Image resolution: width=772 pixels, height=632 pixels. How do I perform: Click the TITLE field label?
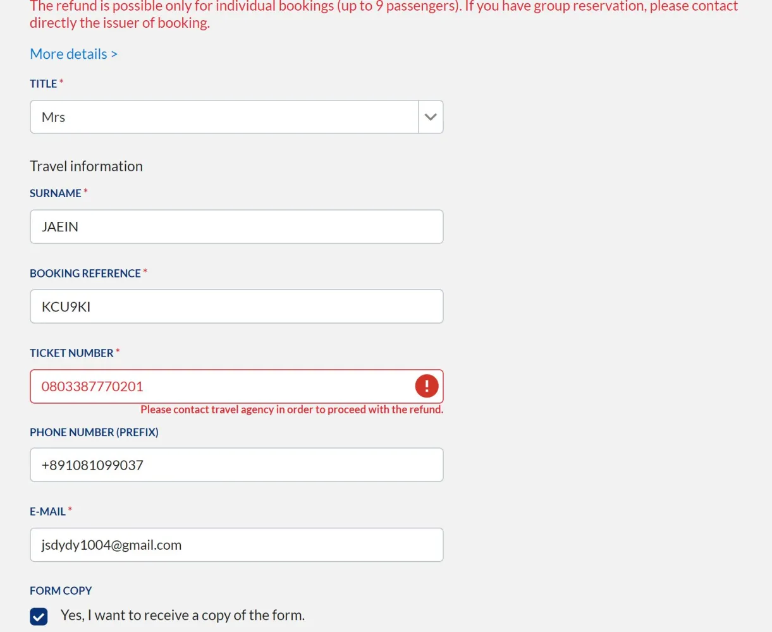click(44, 84)
